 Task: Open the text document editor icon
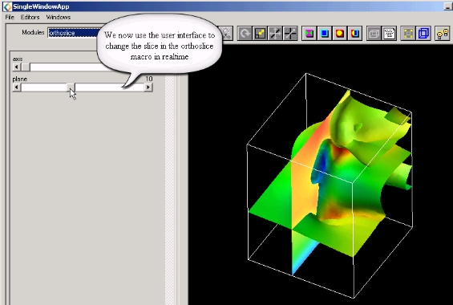(389, 33)
